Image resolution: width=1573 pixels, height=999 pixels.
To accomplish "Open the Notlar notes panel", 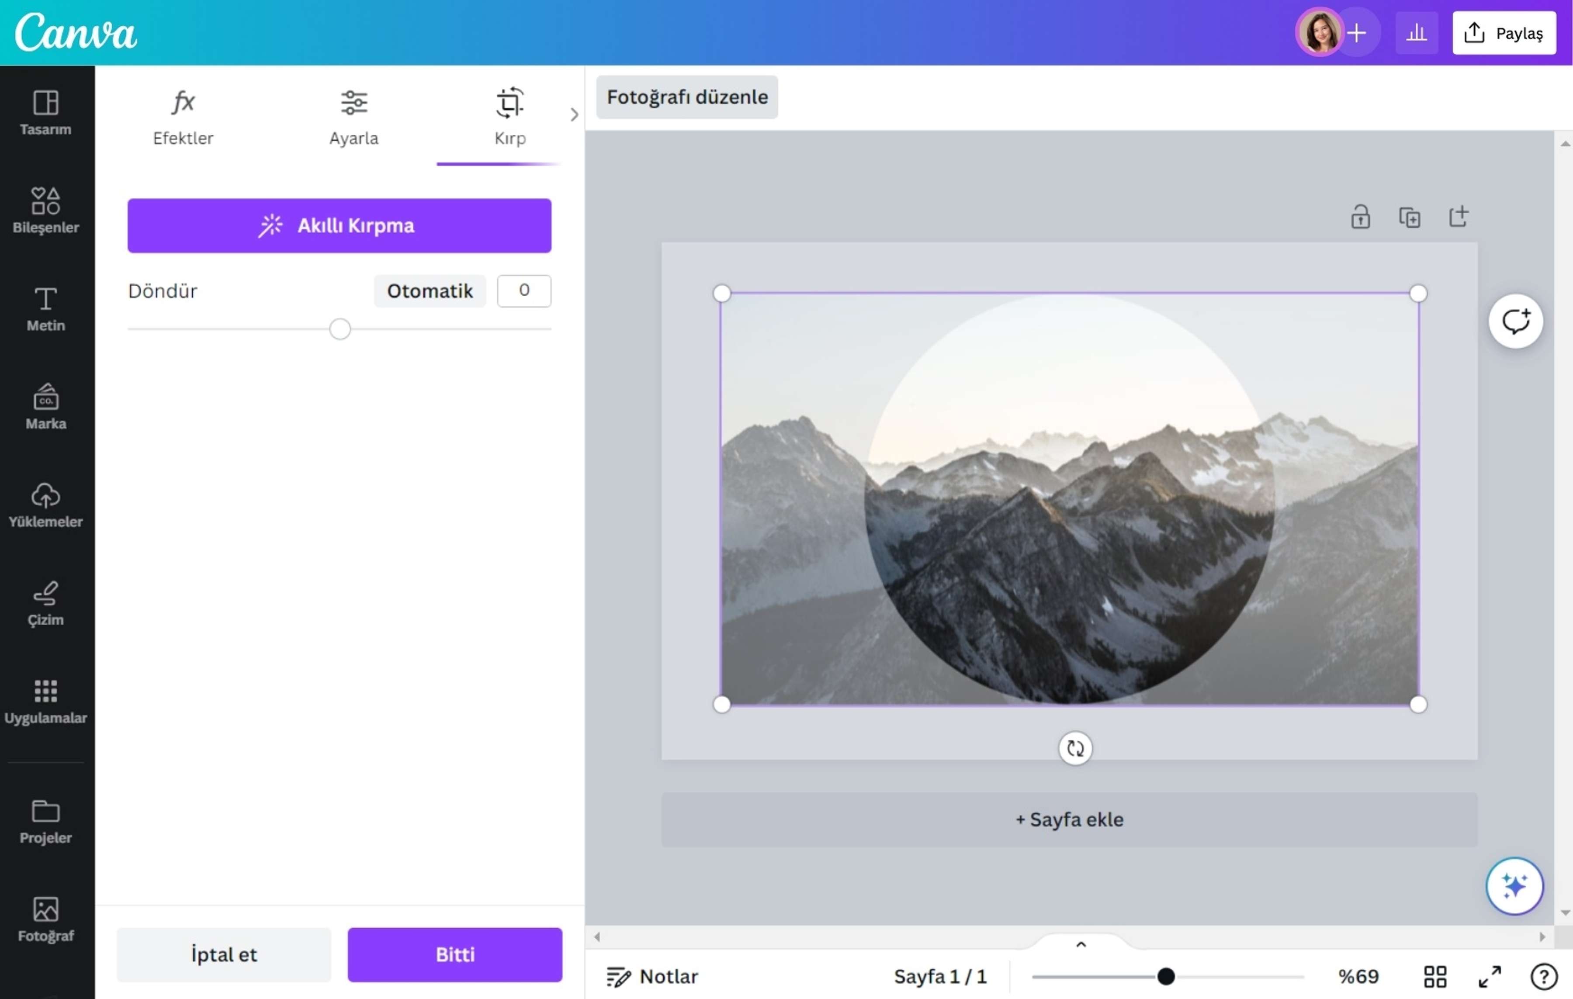I will [x=652, y=977].
